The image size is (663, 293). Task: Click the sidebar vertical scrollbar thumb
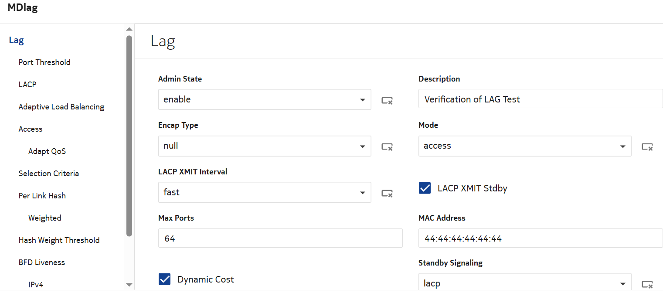click(x=129, y=135)
